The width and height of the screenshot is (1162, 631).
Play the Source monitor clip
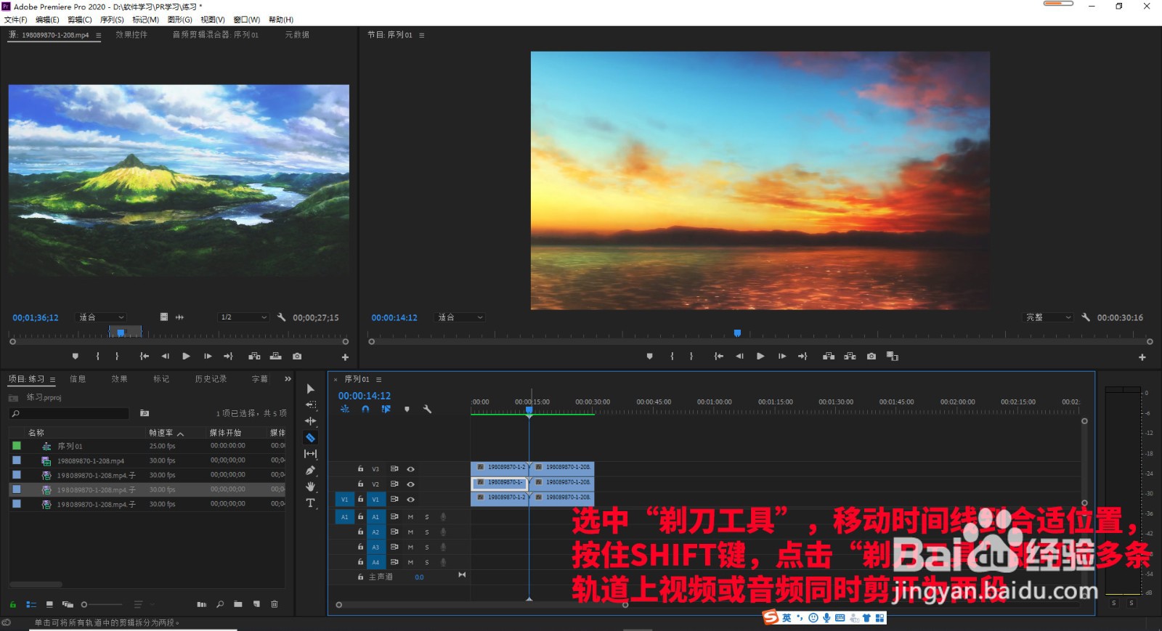click(186, 357)
